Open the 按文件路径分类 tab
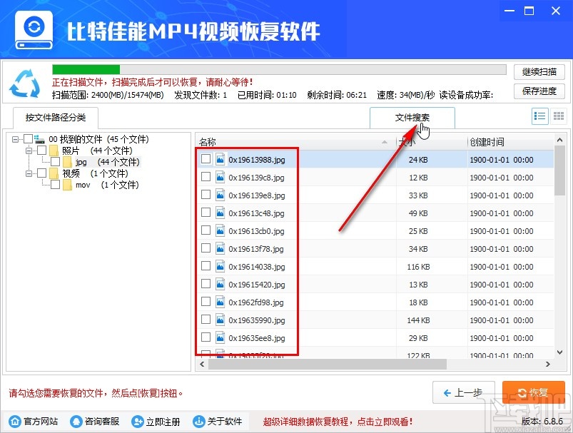 pyautogui.click(x=56, y=117)
